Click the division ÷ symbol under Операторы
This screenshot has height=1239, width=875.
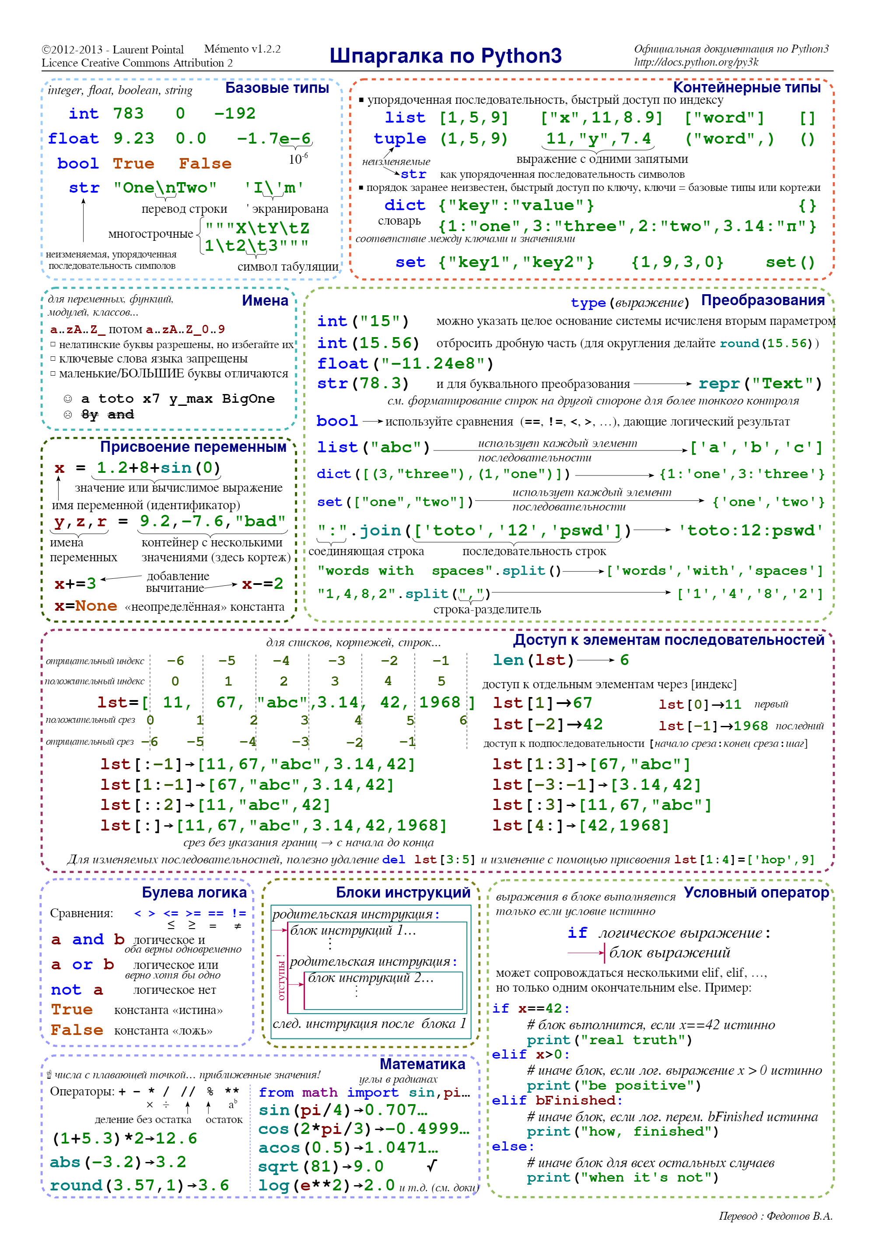[x=166, y=1105]
